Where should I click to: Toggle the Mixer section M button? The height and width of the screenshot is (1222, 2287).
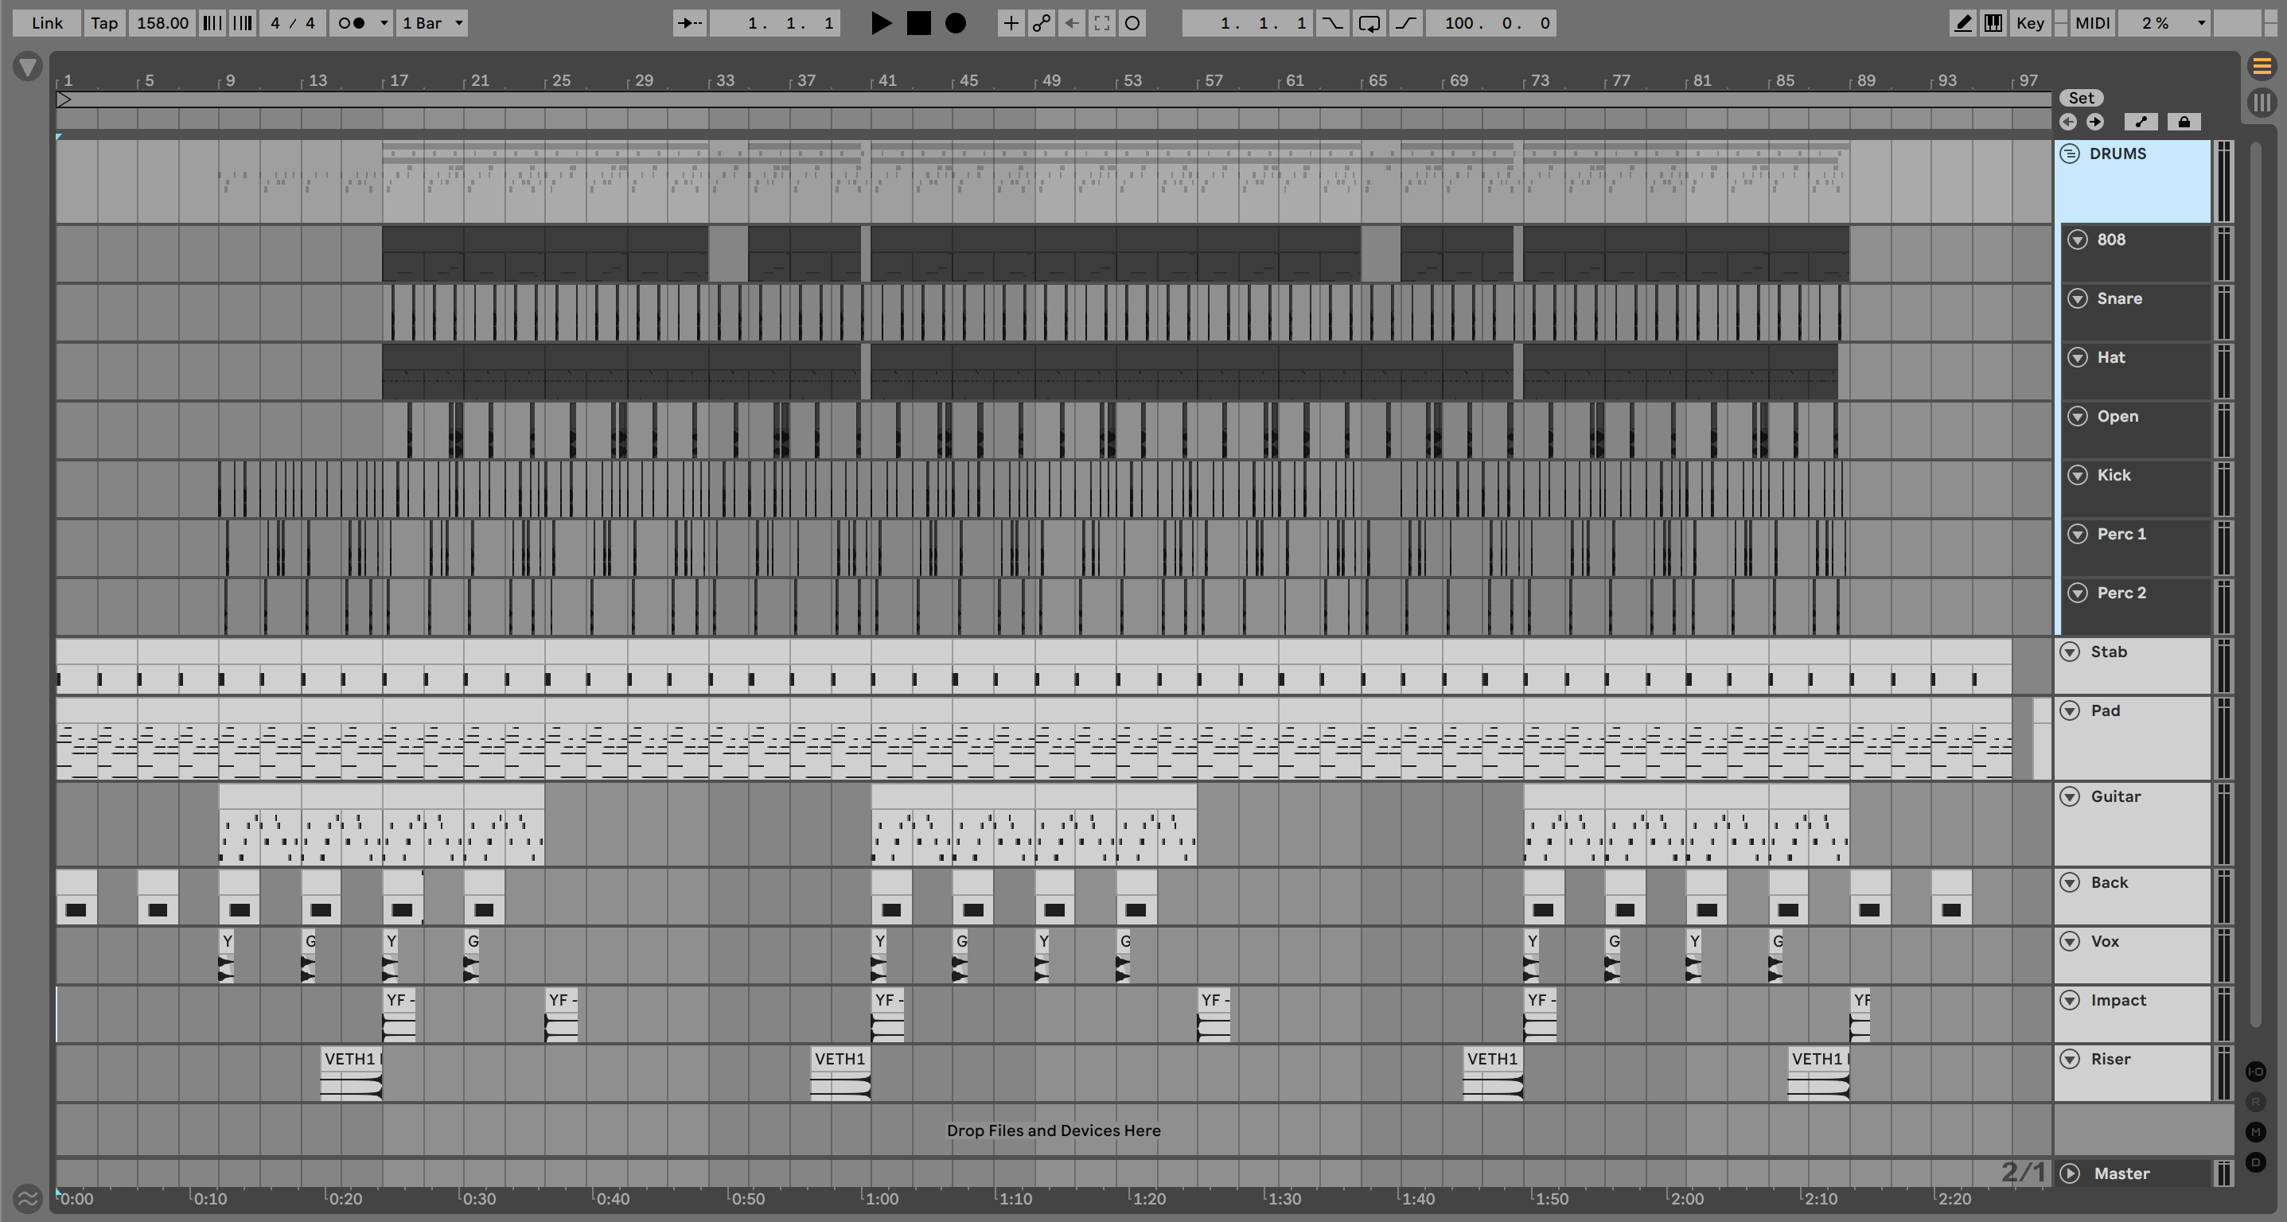click(x=2256, y=1131)
